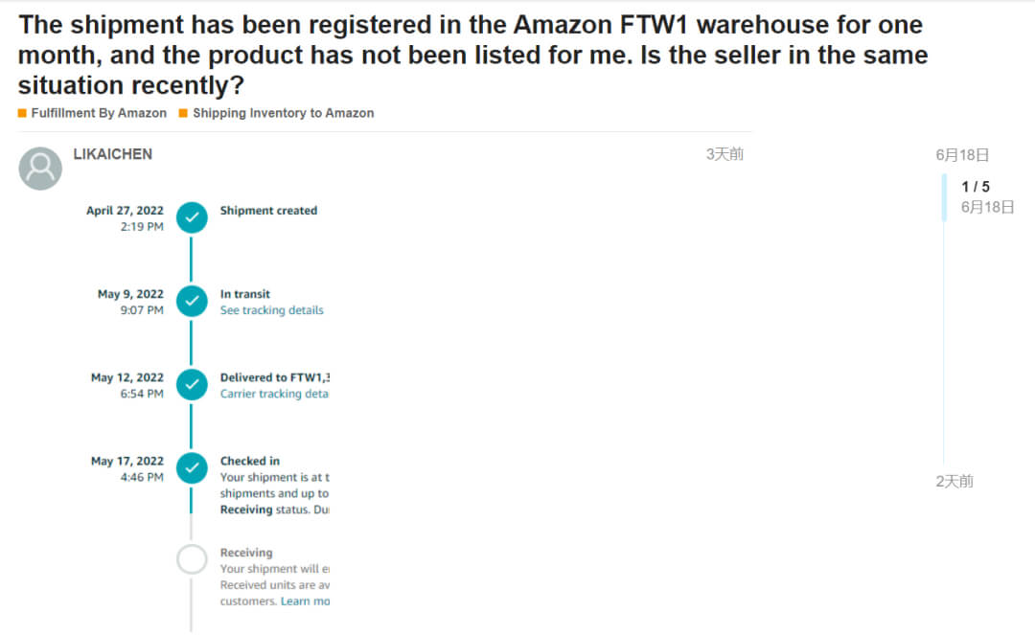Click the empty Receiving status circle
Viewport: 1035px width, 635px height.
pos(192,559)
